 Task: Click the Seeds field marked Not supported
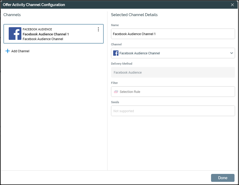click(x=173, y=111)
